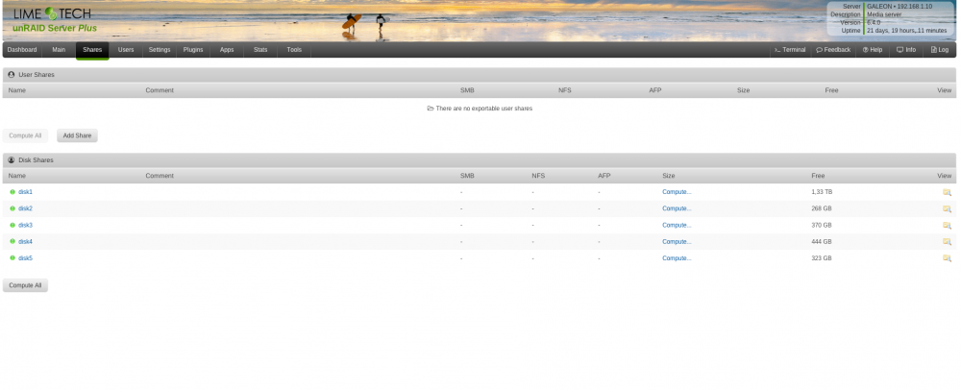Click the Disk Shares 'Comment' column header
The image size is (961, 390).
click(160, 176)
